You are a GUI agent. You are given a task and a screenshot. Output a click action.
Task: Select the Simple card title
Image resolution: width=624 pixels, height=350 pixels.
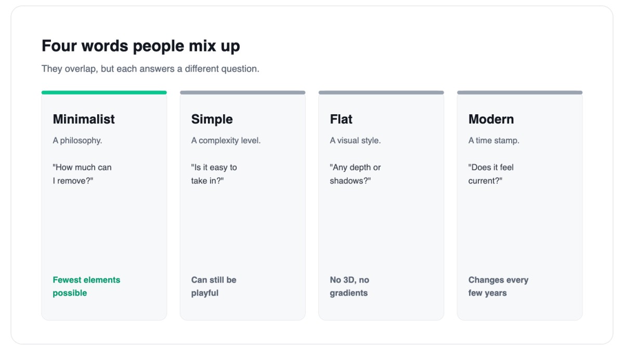click(x=212, y=119)
